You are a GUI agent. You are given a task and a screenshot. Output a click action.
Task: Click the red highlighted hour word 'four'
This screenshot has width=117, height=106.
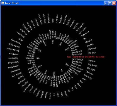coord(69,57)
